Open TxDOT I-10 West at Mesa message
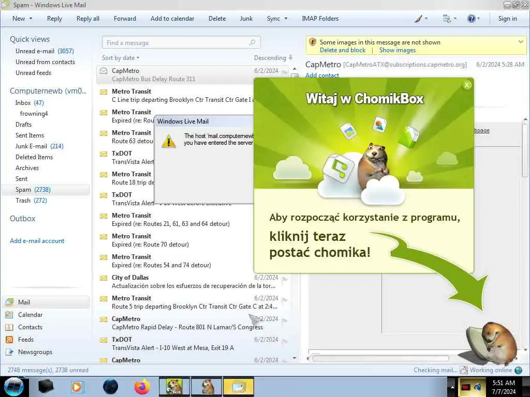 point(193,344)
